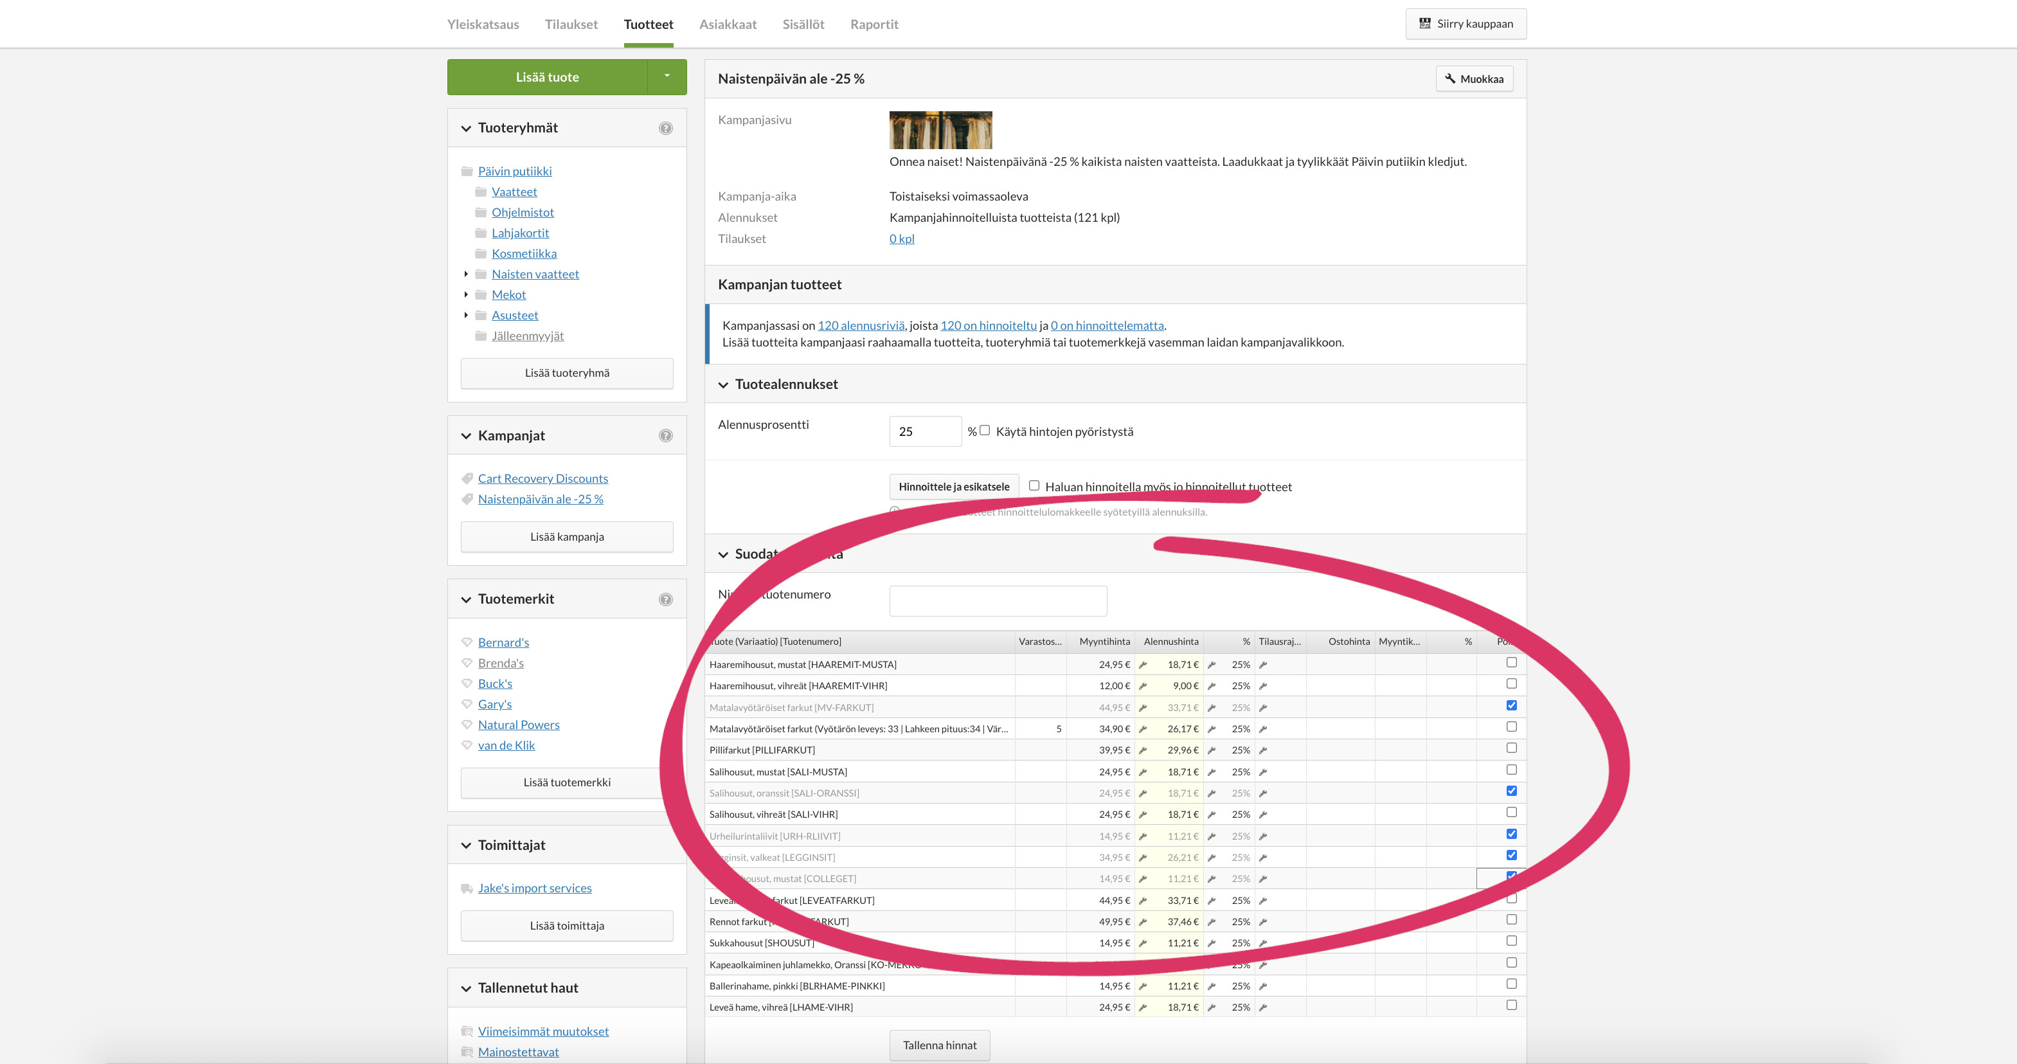Click help icon in Tuoteryhmät panel

665,129
